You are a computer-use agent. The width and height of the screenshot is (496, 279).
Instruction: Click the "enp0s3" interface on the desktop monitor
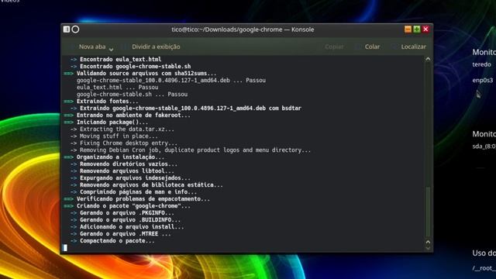pyautogui.click(x=482, y=81)
